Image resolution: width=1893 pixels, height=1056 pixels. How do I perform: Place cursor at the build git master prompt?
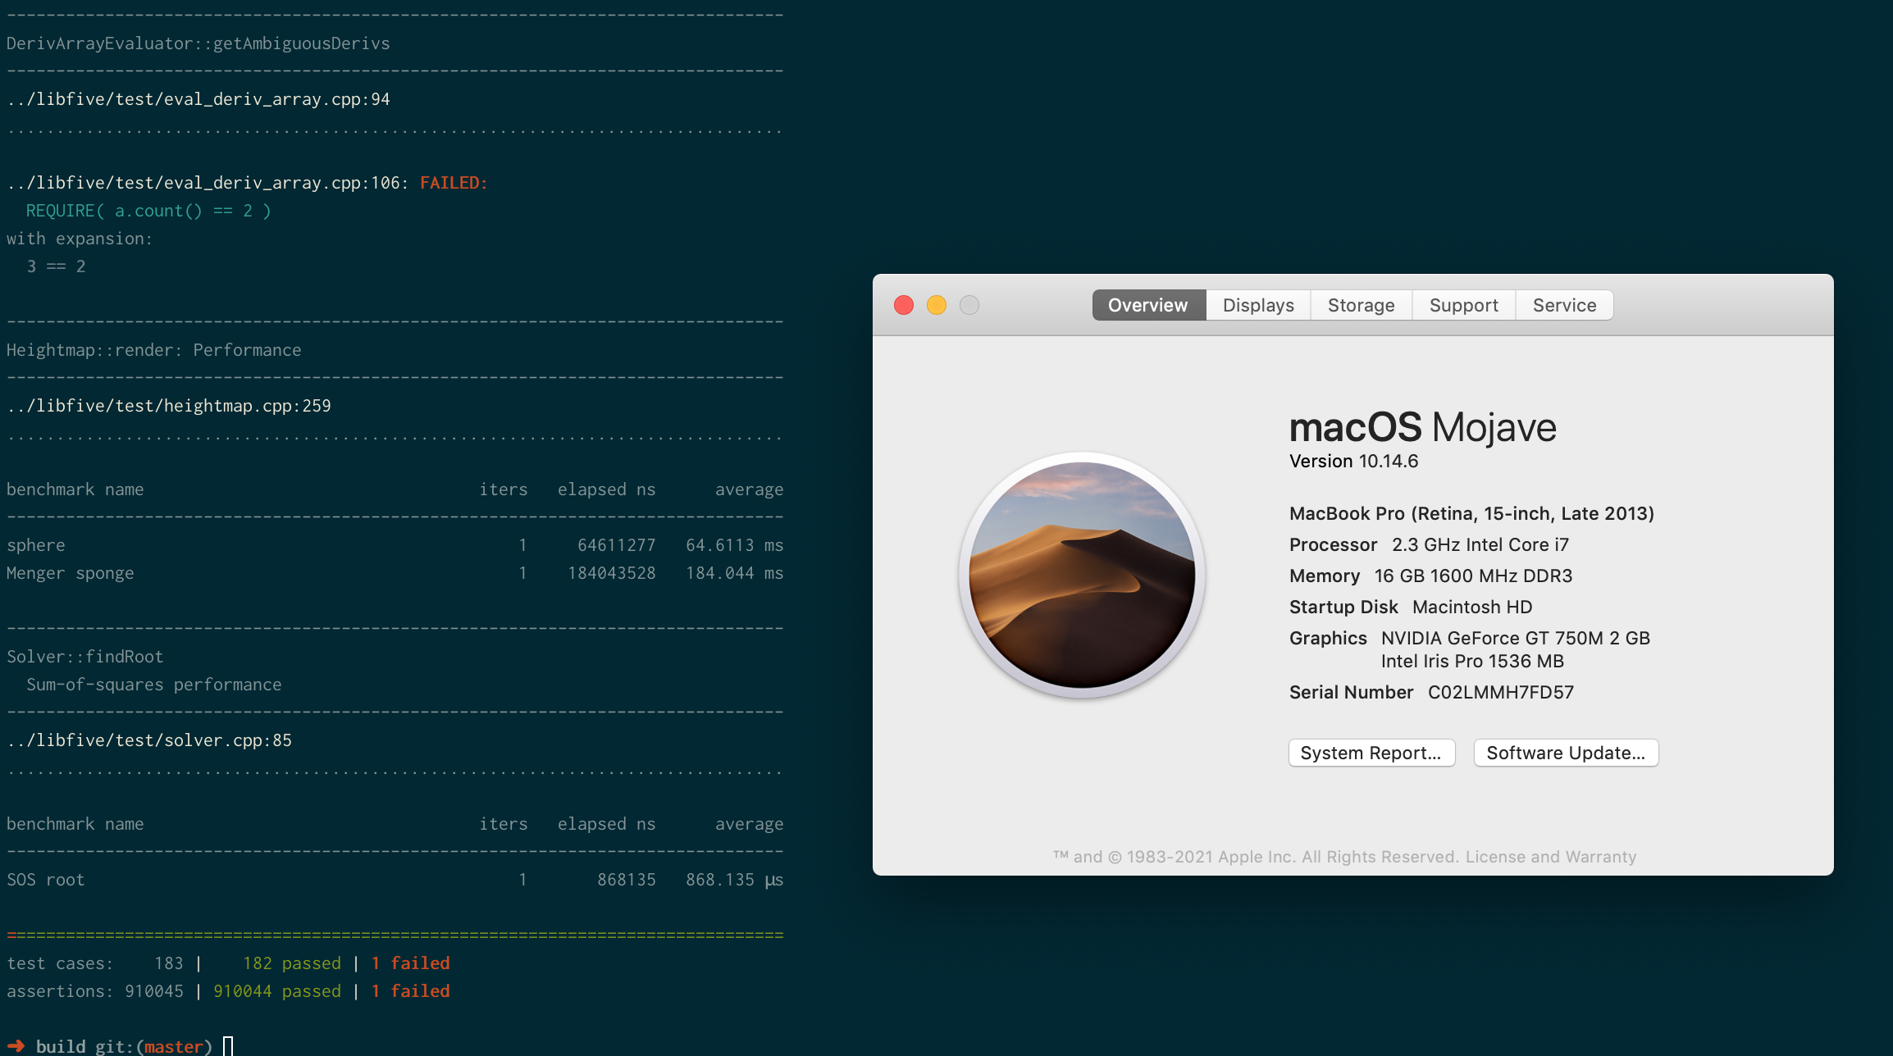(x=230, y=1045)
